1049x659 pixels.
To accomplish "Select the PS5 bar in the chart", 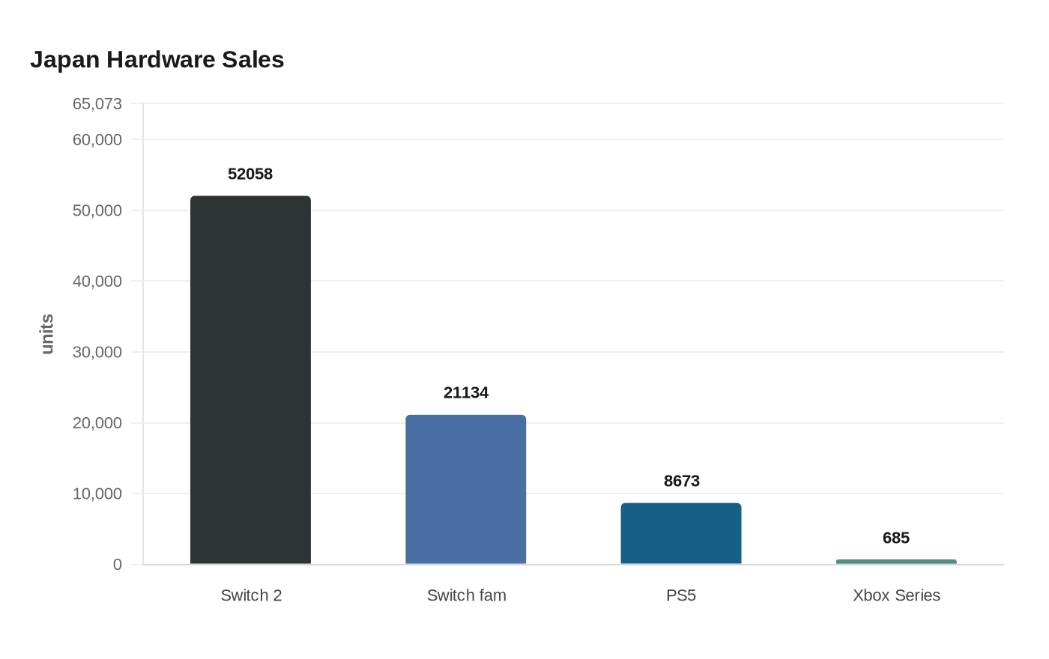I will [x=680, y=533].
